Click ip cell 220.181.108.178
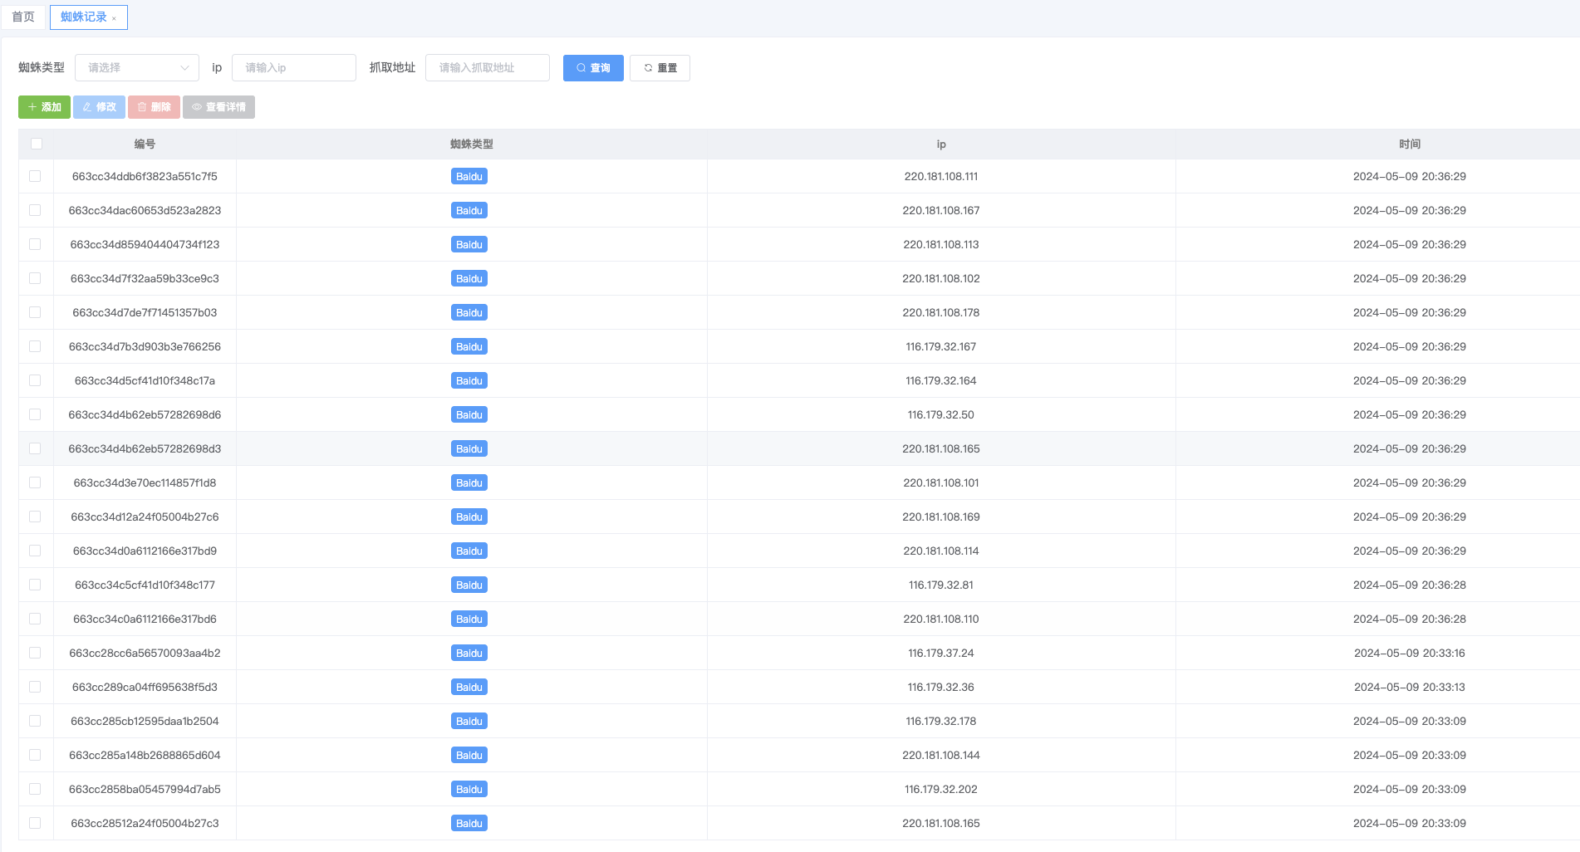 click(x=941, y=312)
